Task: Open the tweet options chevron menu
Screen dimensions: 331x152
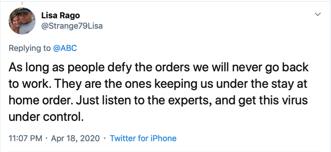Action: (318, 14)
